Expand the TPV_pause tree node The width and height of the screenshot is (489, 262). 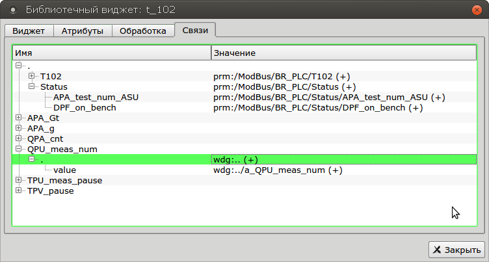click(18, 191)
